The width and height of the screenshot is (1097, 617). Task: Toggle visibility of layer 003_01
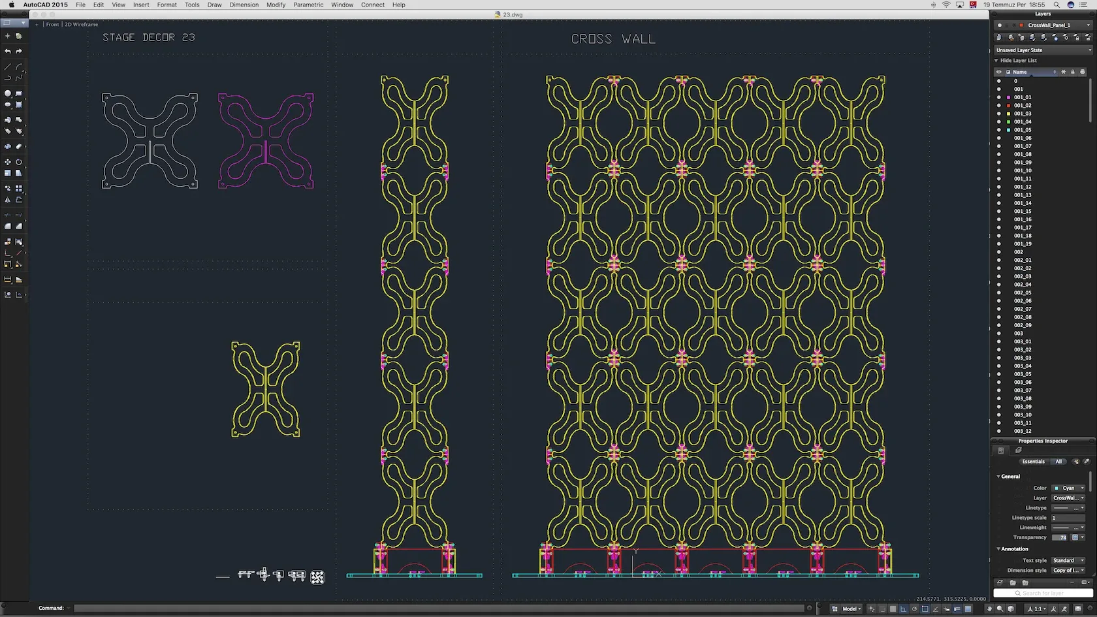coord(998,341)
